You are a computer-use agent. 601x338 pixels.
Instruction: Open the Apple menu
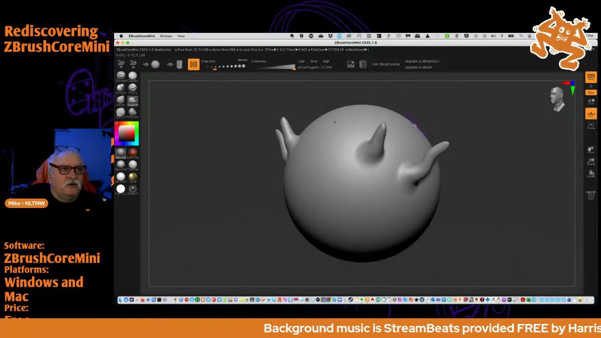coord(121,36)
